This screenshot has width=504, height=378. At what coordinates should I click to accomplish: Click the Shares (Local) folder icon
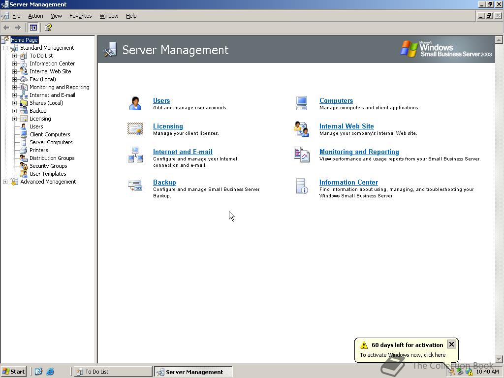click(x=24, y=103)
